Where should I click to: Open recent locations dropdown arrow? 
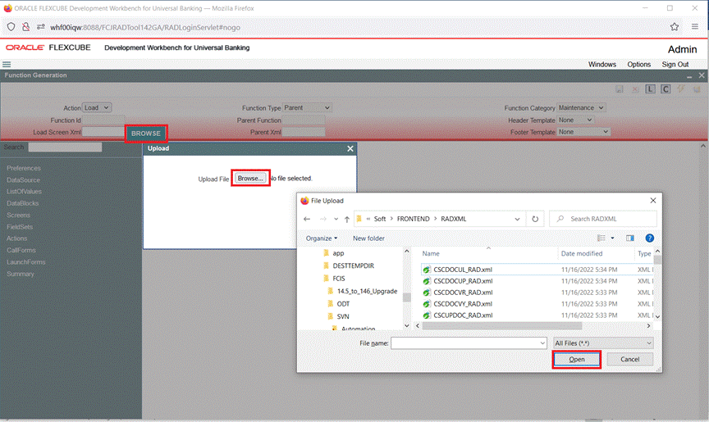[336, 219]
